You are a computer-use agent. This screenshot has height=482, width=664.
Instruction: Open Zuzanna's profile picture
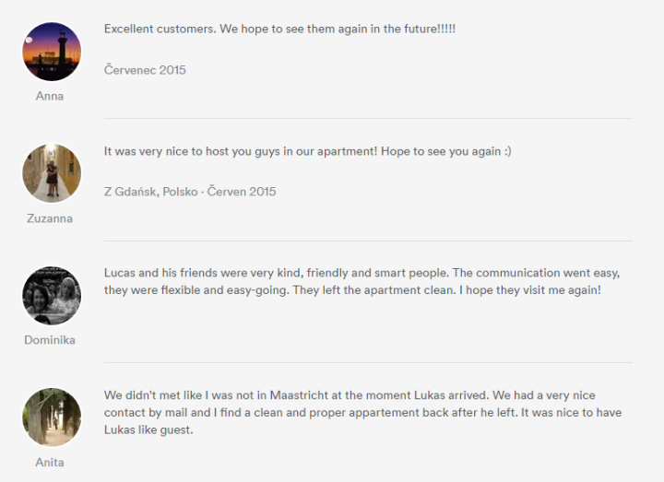point(52,173)
